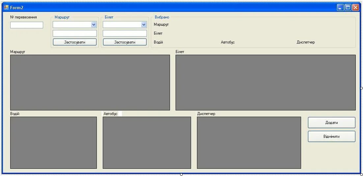Click the Додати button

click(x=331, y=123)
